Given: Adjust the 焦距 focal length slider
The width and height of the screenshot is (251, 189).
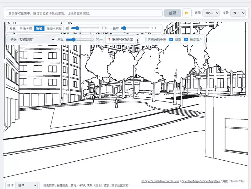Looking at the screenshot, I should pyautogui.click(x=80, y=39).
